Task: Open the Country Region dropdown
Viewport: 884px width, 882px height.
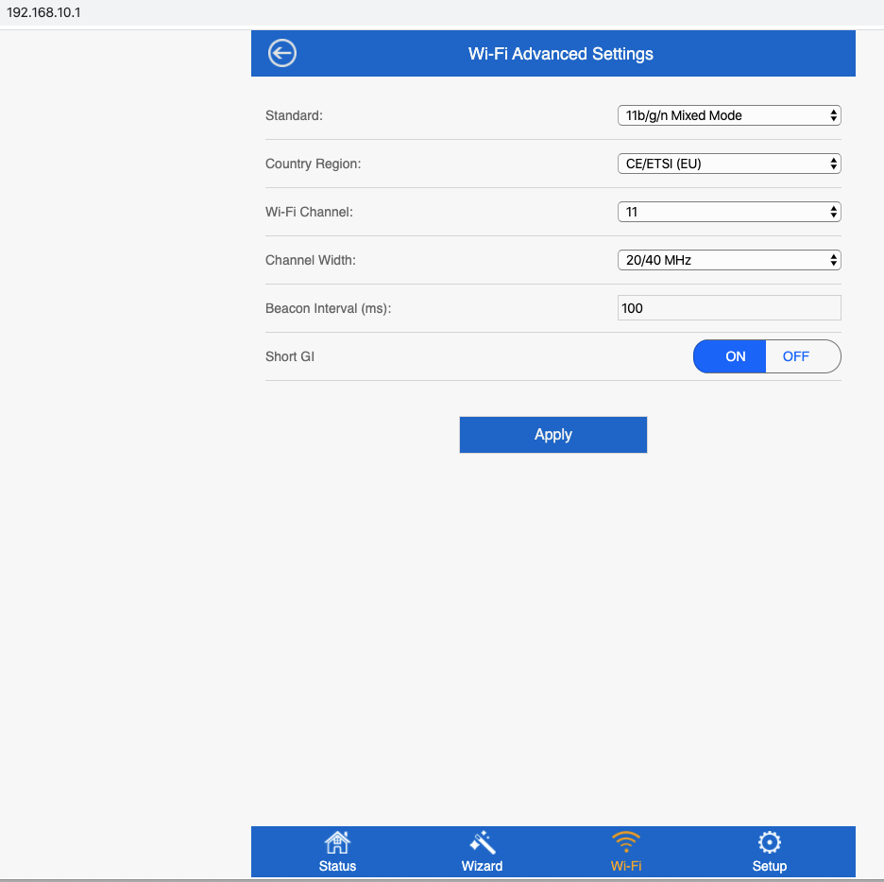Action: 729,164
